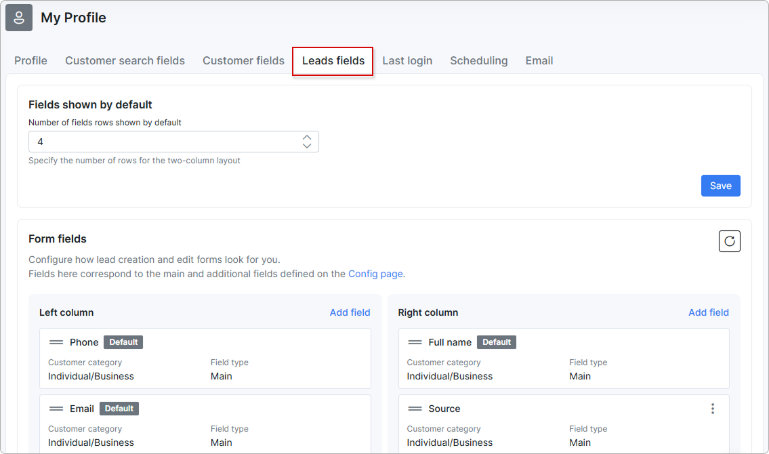Screen dimensions: 769x454
Task: Click the reset form fields refresh icon
Action: [x=729, y=241]
